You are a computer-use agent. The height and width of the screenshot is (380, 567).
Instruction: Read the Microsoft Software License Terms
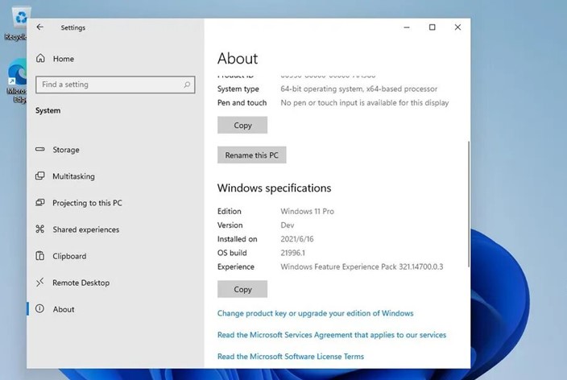coord(291,356)
